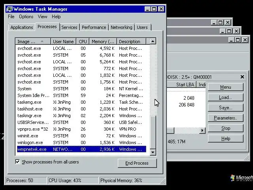The image size is (253, 190).
Task: Click the process list scroll up arrow
Action: [153, 41]
